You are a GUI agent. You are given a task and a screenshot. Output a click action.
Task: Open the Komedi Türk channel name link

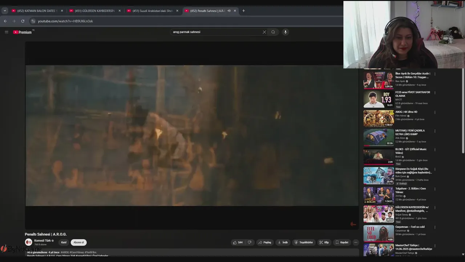coord(43,241)
